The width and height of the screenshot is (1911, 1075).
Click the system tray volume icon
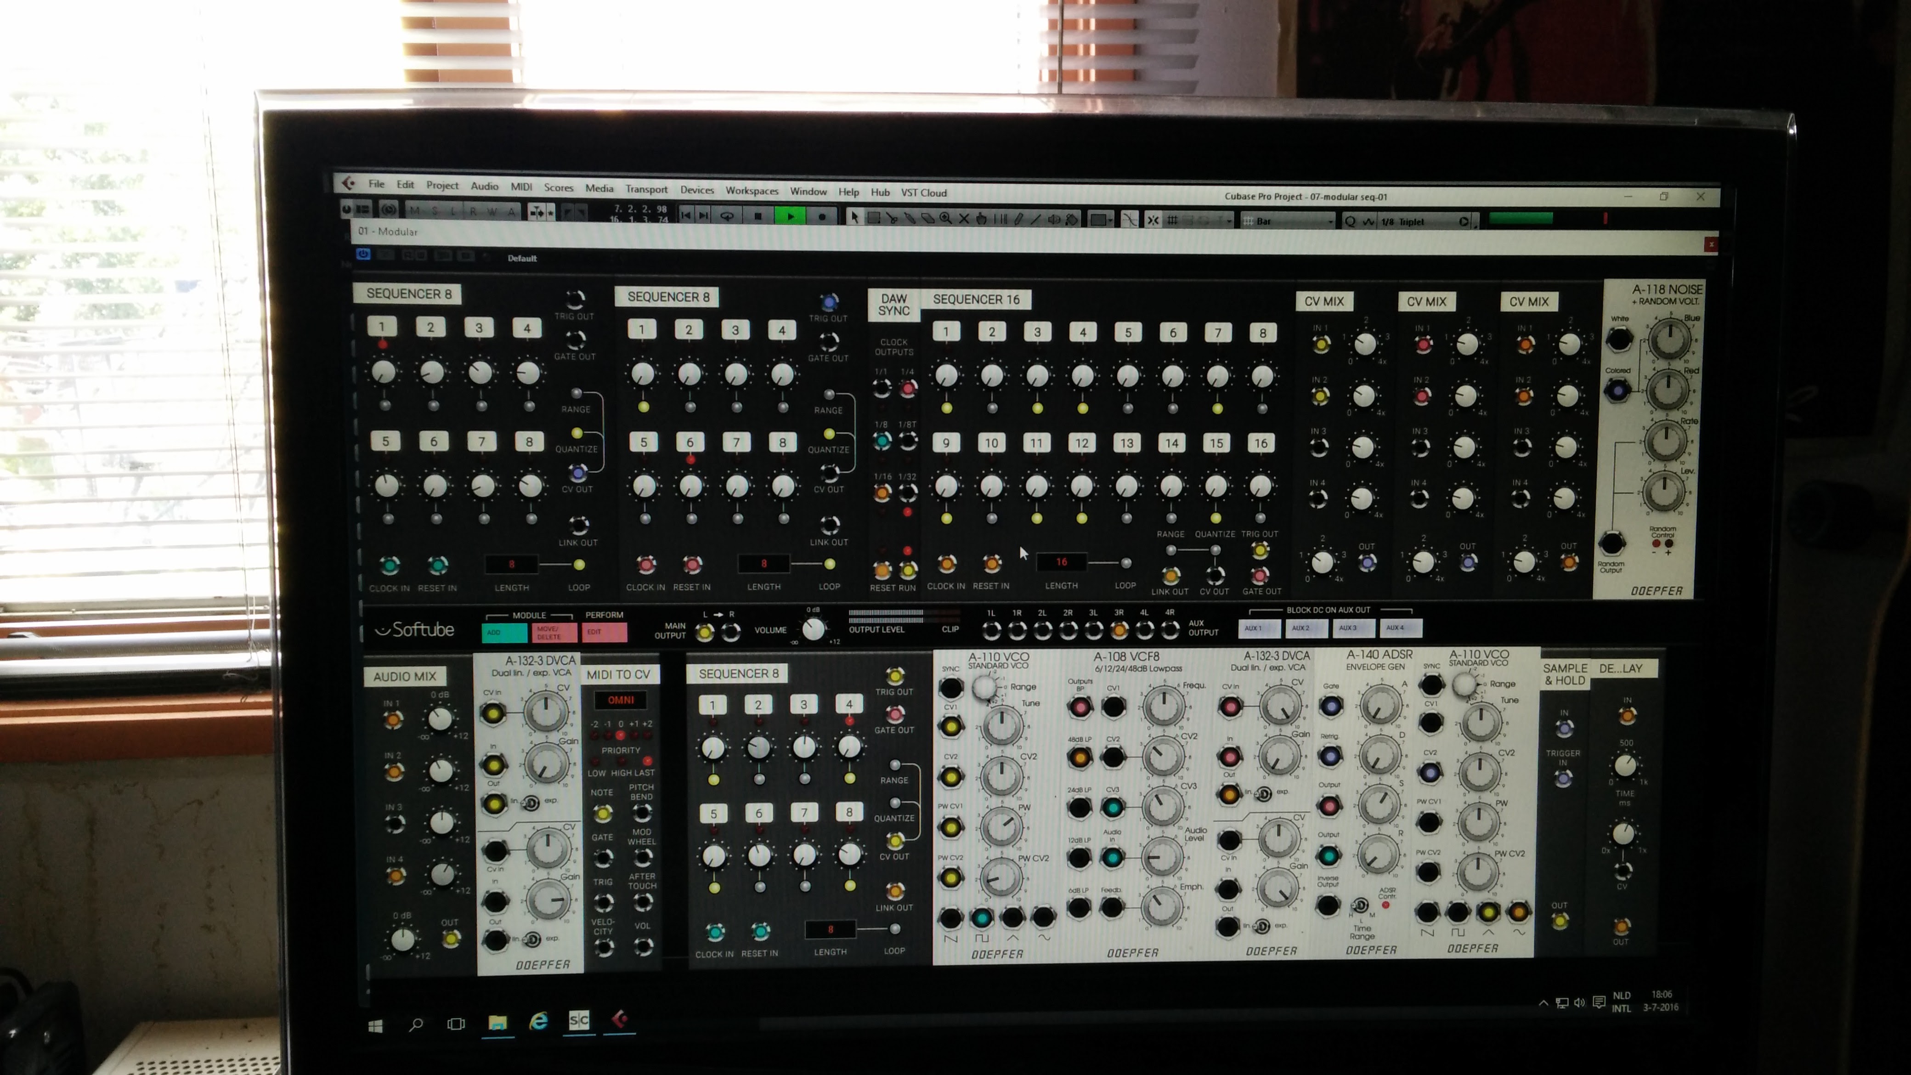click(x=1579, y=1003)
